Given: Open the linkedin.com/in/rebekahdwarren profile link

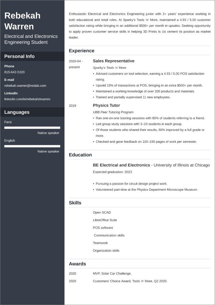Looking at the screenshot, I should pos(27,99).
